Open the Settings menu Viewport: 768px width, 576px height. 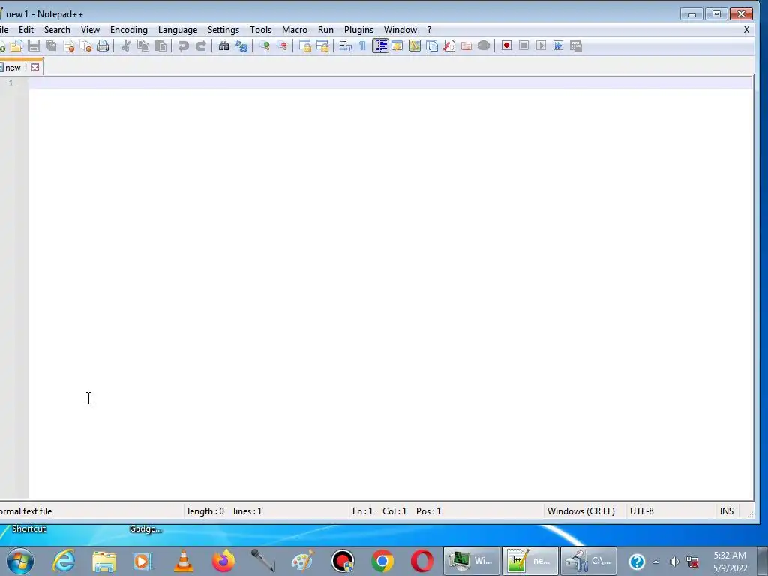[x=223, y=30]
